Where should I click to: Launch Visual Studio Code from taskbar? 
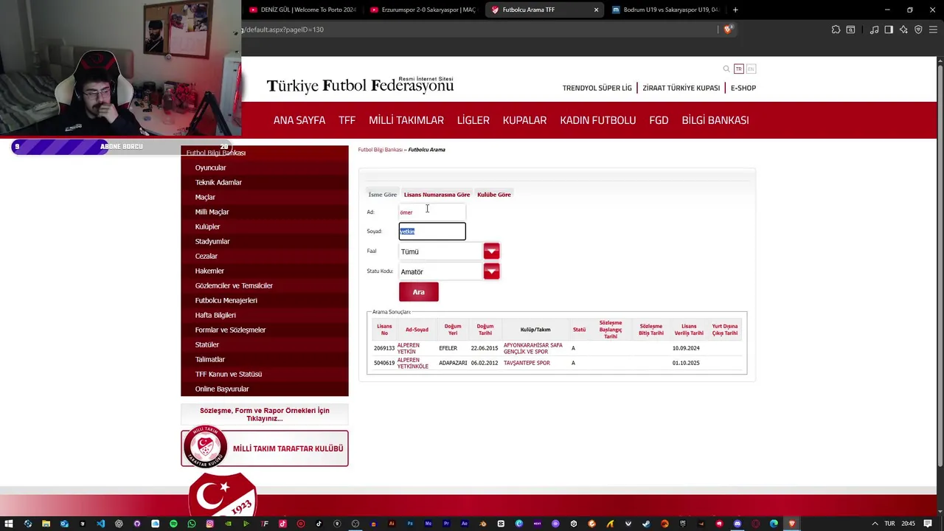click(x=100, y=524)
